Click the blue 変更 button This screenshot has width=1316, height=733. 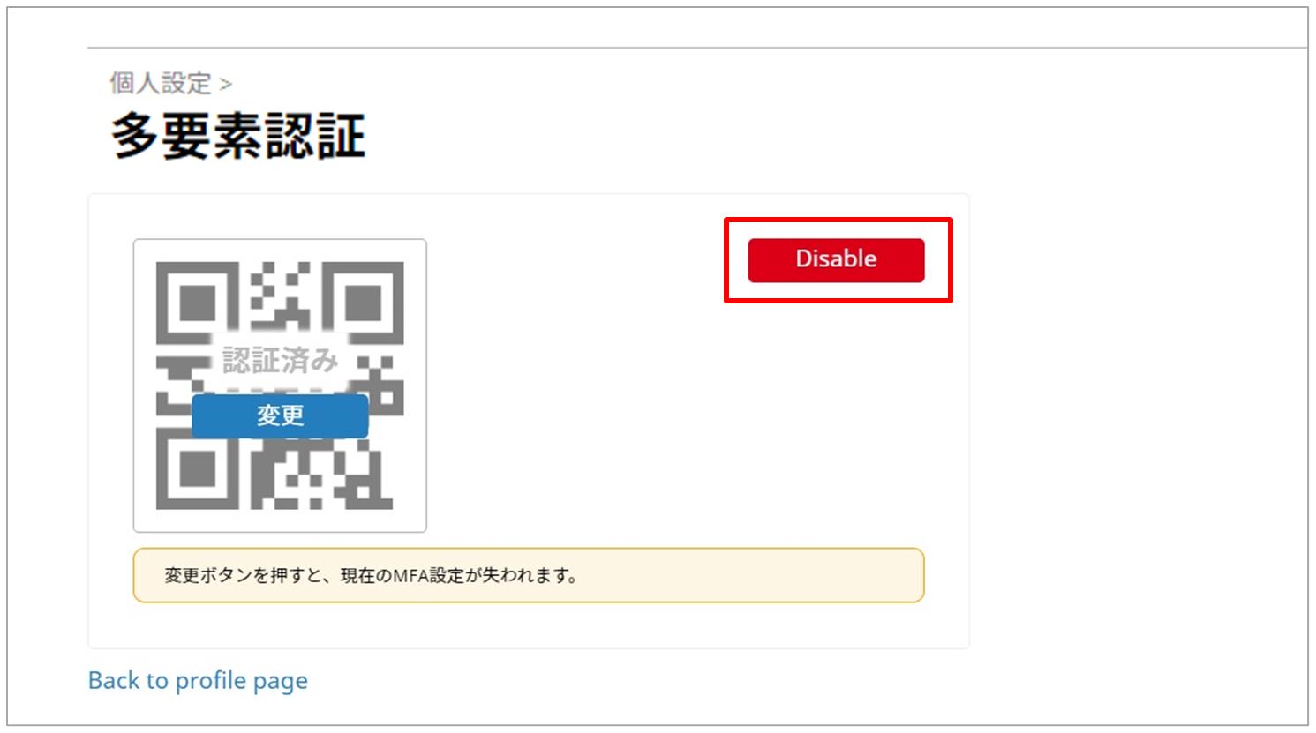coord(280,415)
